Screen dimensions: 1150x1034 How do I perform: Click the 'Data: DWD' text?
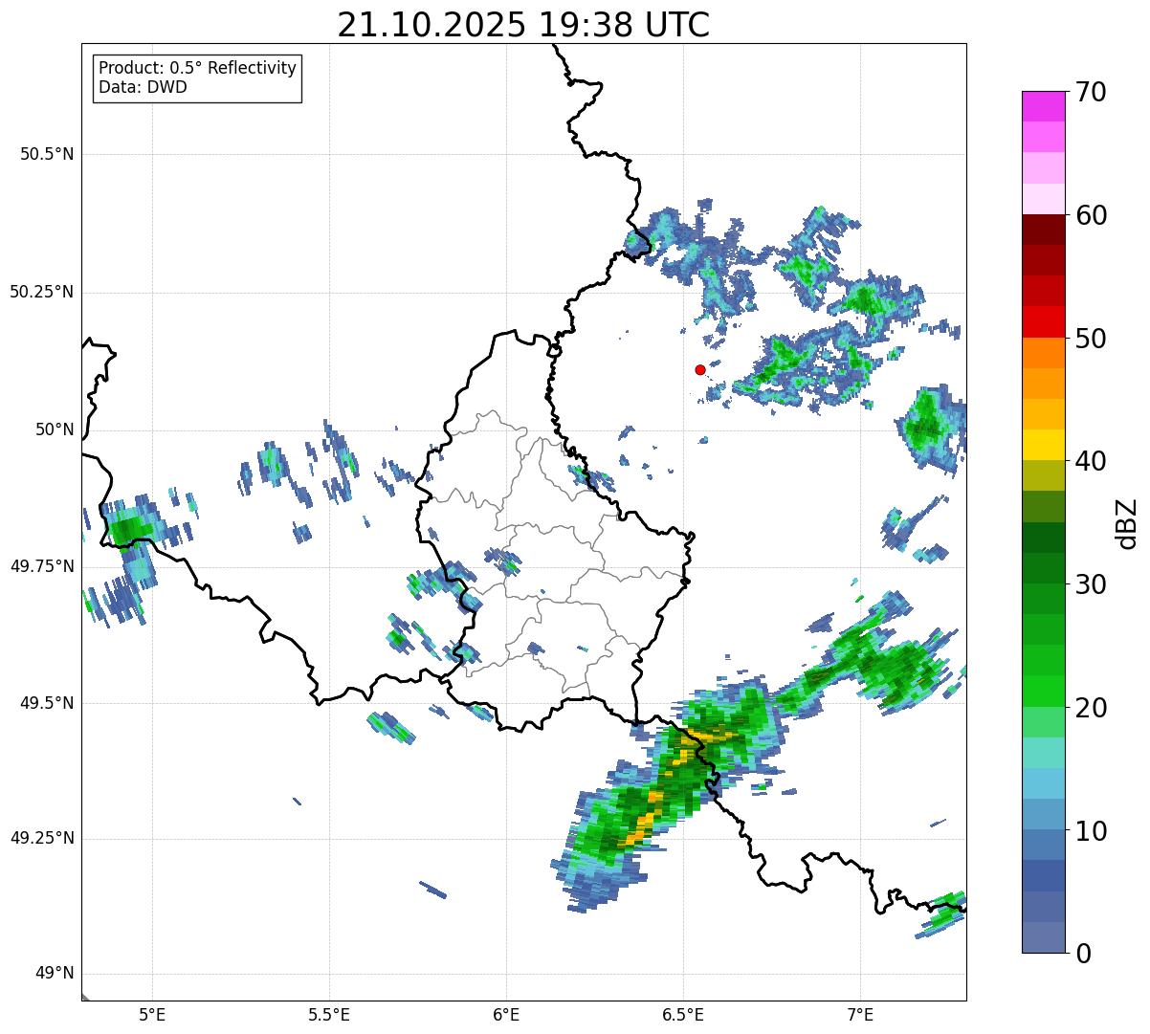pos(144,87)
